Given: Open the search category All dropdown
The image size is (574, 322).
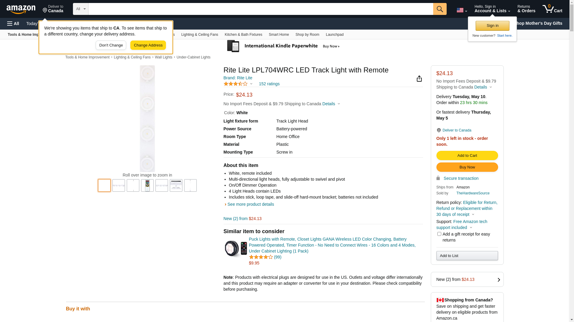Looking at the screenshot, I should (80, 9).
